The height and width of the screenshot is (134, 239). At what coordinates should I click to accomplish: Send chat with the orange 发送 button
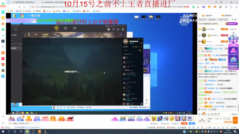click(235, 120)
